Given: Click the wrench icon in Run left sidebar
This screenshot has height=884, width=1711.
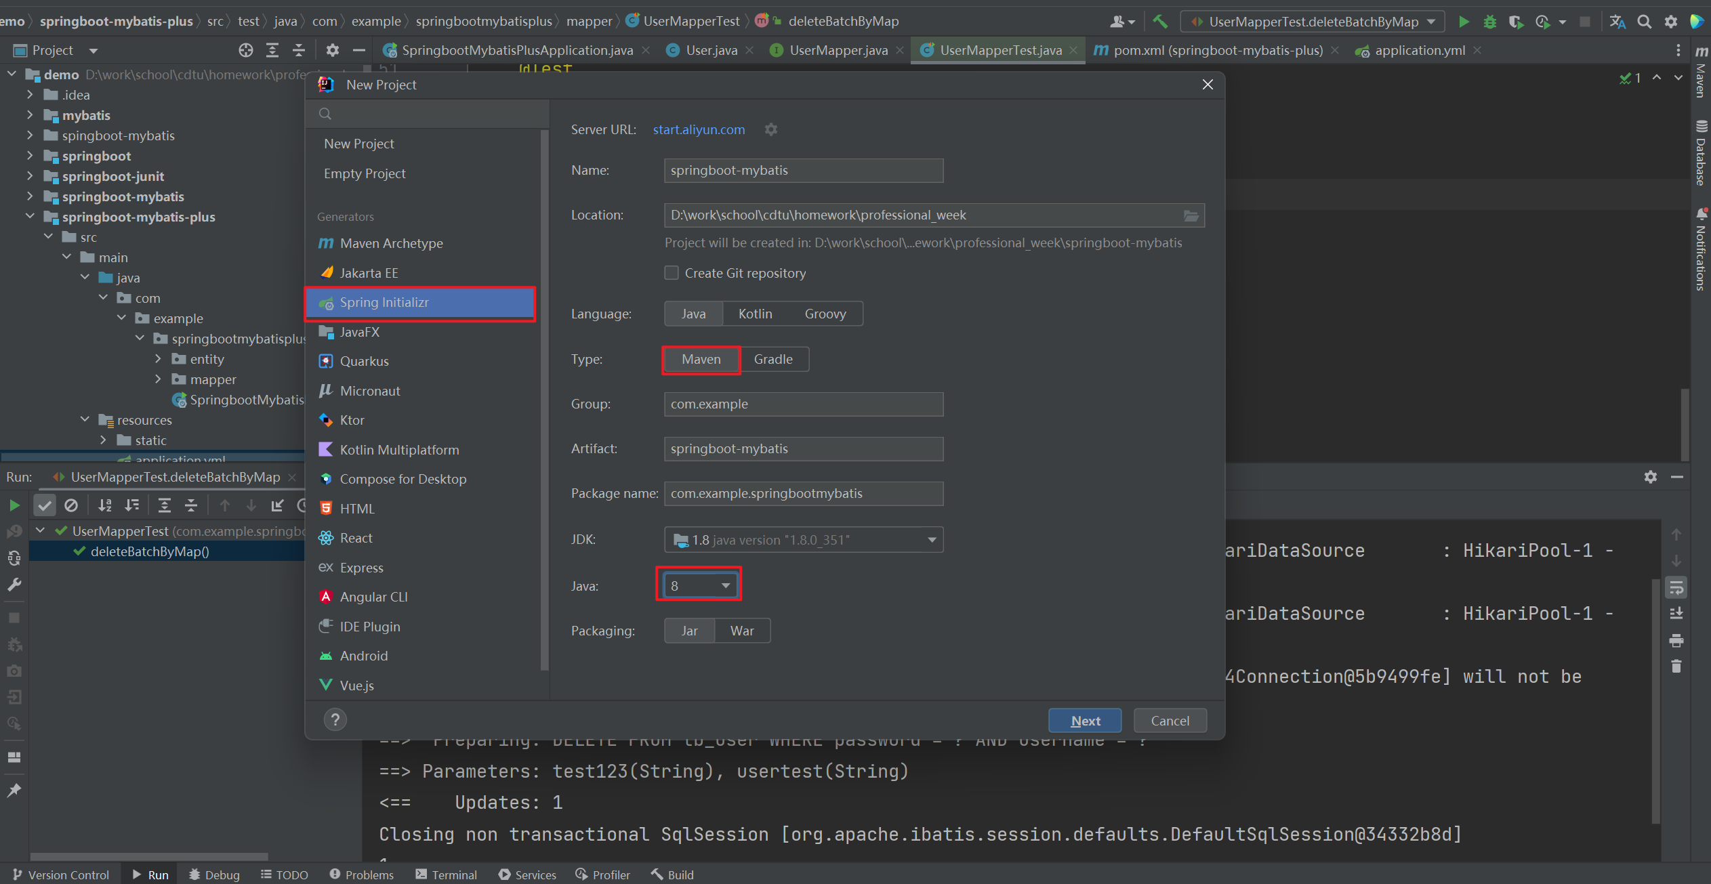Looking at the screenshot, I should click(14, 585).
